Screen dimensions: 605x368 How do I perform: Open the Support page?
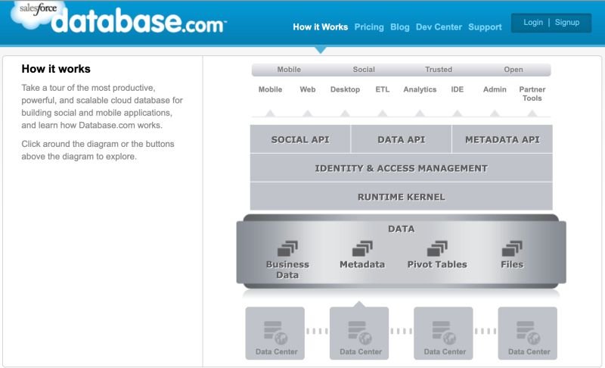click(x=485, y=27)
